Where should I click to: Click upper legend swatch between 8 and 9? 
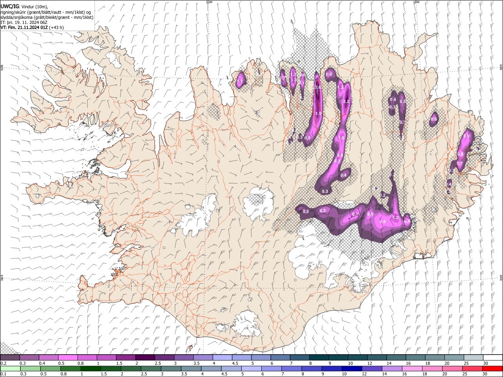tap(318, 358)
